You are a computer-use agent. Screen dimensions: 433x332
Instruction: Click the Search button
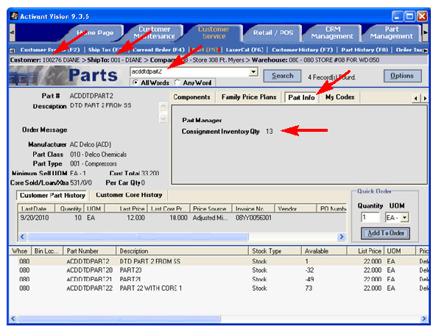tap(282, 76)
